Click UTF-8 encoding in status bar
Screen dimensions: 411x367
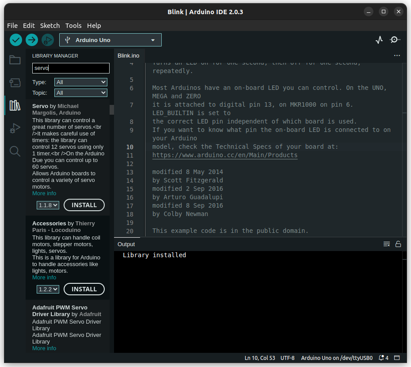tap(288, 358)
